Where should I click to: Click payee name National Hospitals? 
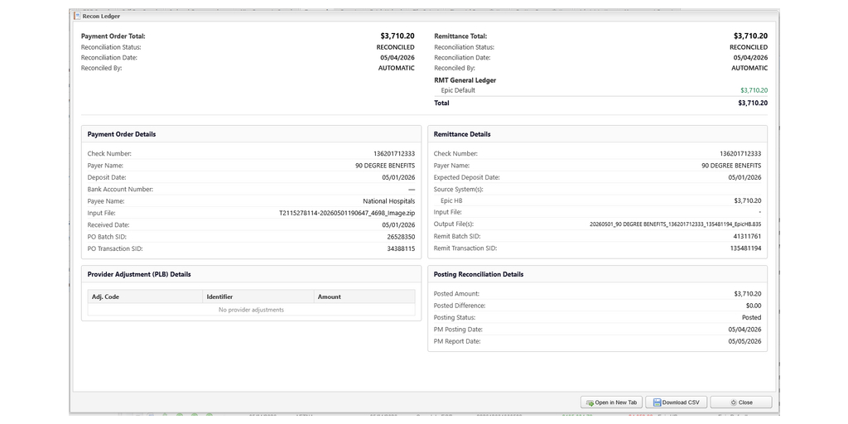pyautogui.click(x=389, y=201)
